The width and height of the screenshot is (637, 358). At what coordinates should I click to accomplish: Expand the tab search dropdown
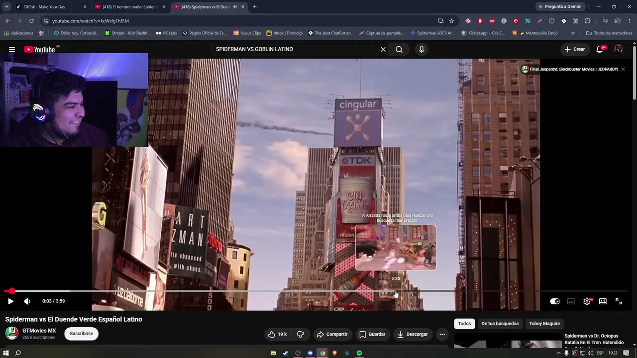[x=6, y=7]
